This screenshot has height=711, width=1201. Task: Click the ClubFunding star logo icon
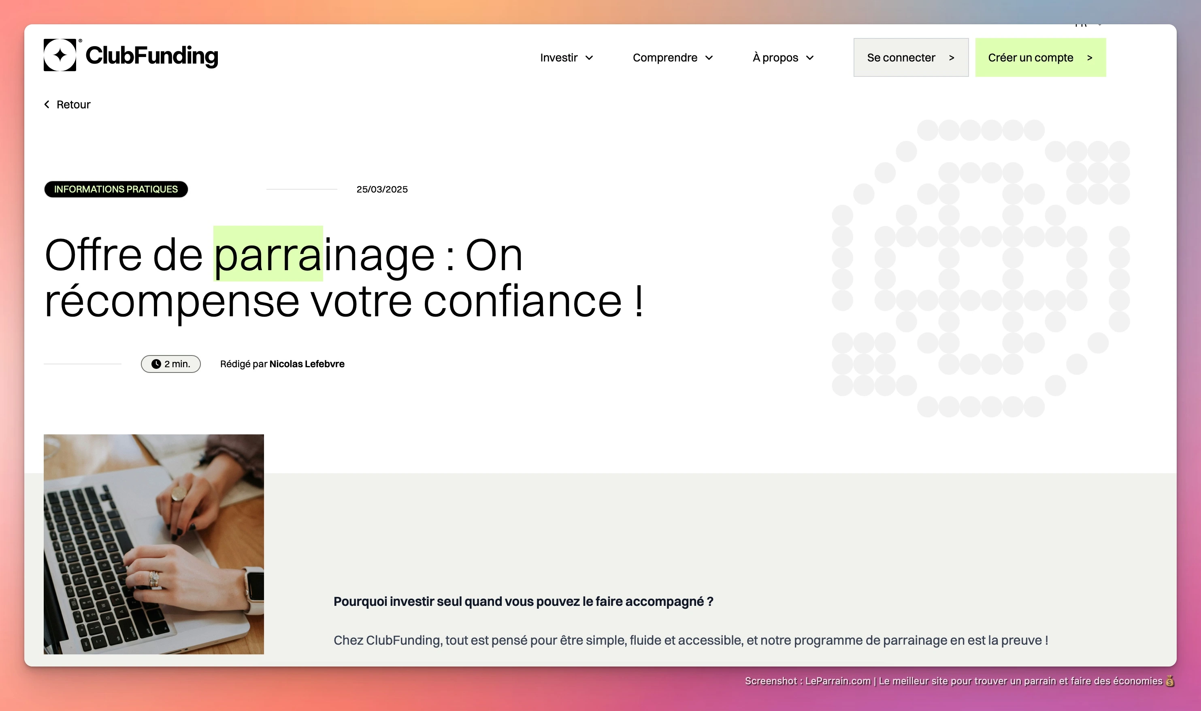point(61,55)
